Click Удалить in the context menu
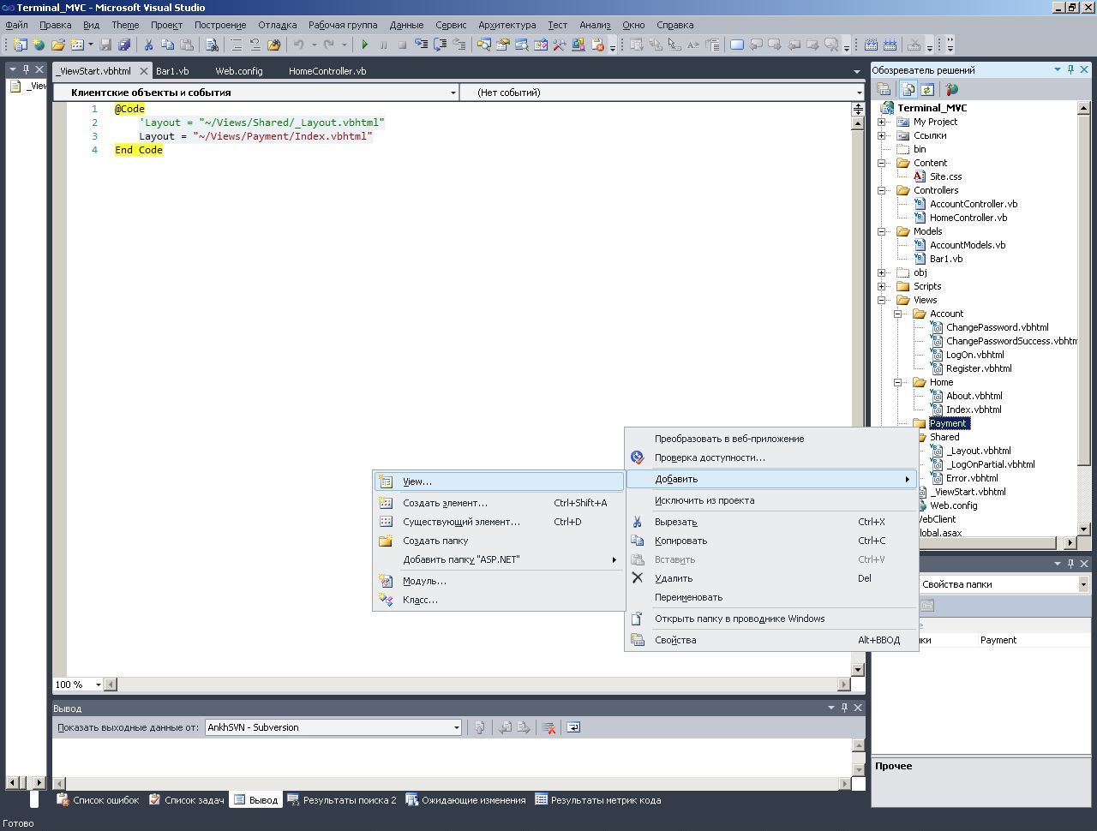Viewport: 1097px width, 831px height. [x=771, y=578]
